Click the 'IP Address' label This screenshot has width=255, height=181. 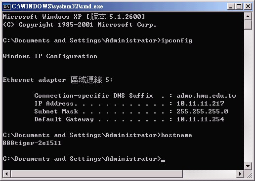pyautogui.click(x=54, y=104)
